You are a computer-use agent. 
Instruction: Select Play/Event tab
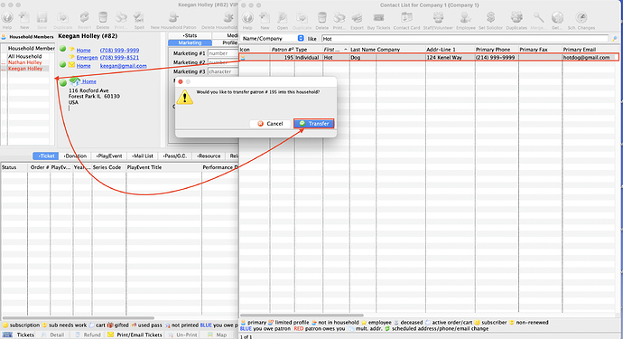point(109,156)
